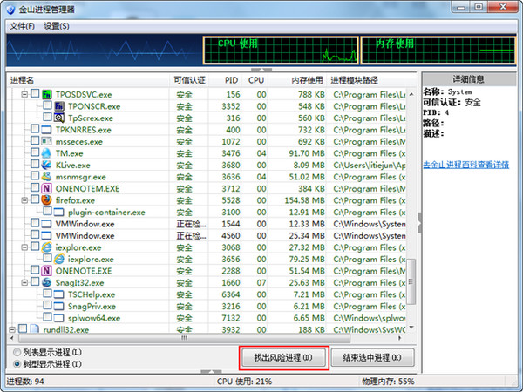The width and height of the screenshot is (523, 392).
Task: Collapse the TPOSDSVC.exe tree branch
Action: point(22,94)
